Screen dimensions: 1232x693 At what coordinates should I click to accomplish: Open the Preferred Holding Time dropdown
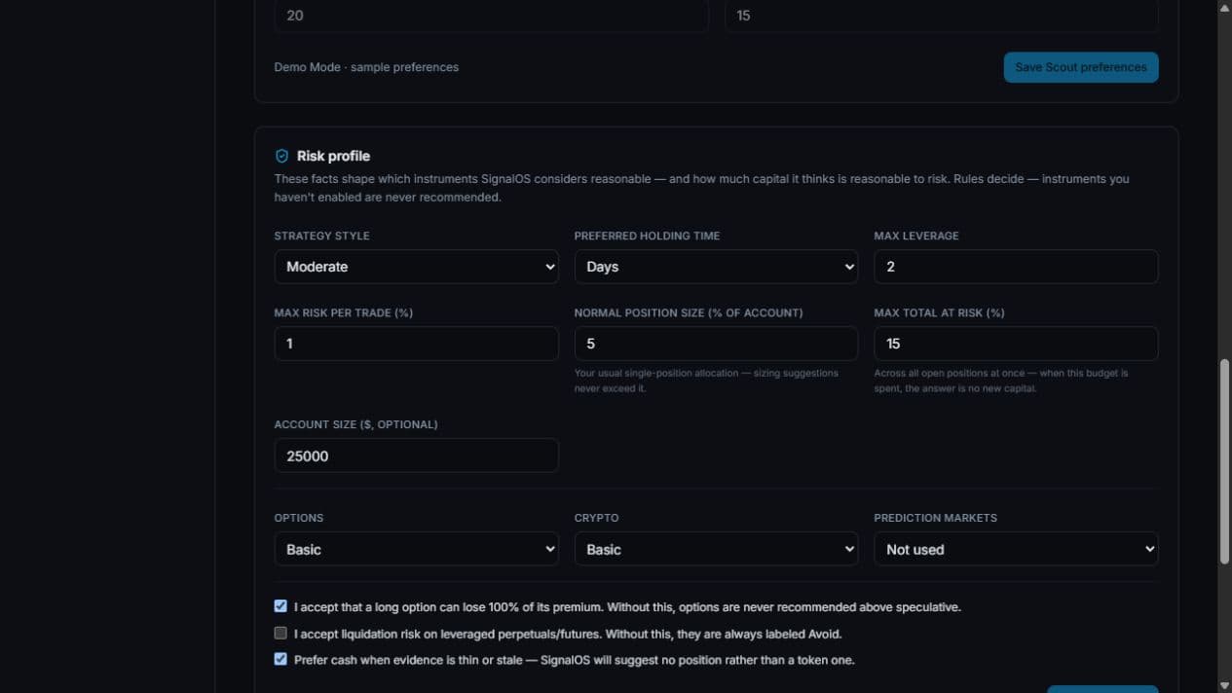click(x=716, y=267)
